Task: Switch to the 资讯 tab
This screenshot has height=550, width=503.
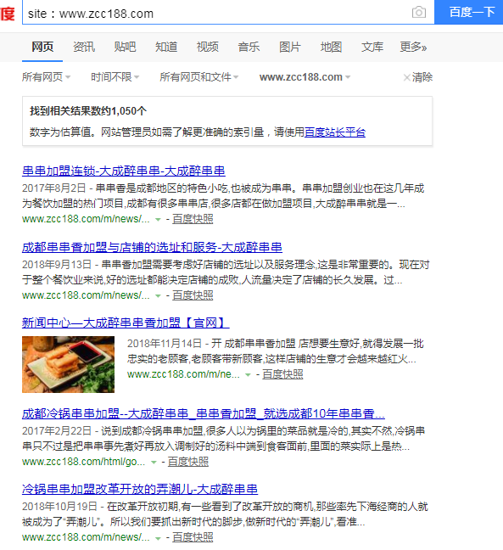Action: [84, 47]
